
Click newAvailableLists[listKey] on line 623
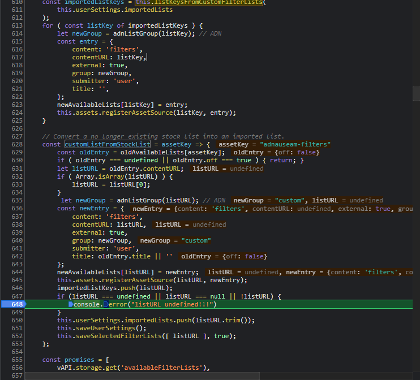click(x=105, y=105)
